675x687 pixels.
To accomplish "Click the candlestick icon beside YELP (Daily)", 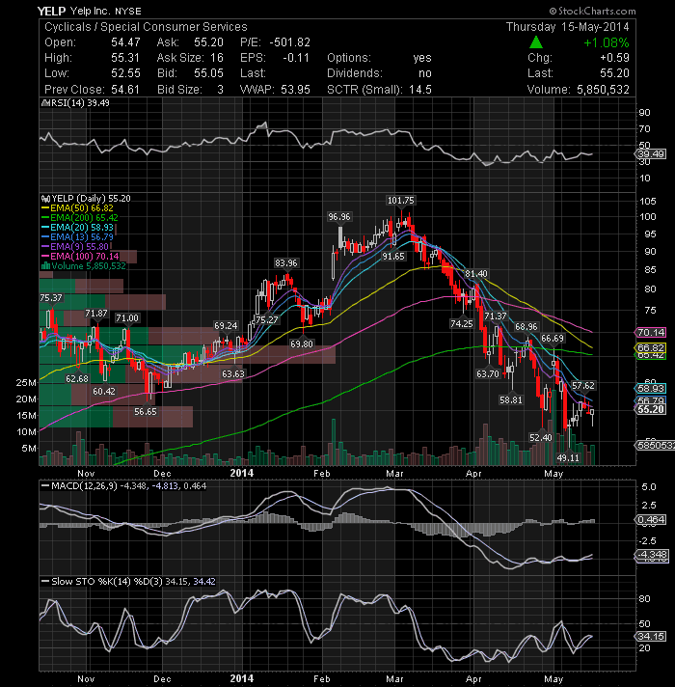I will click(x=45, y=199).
